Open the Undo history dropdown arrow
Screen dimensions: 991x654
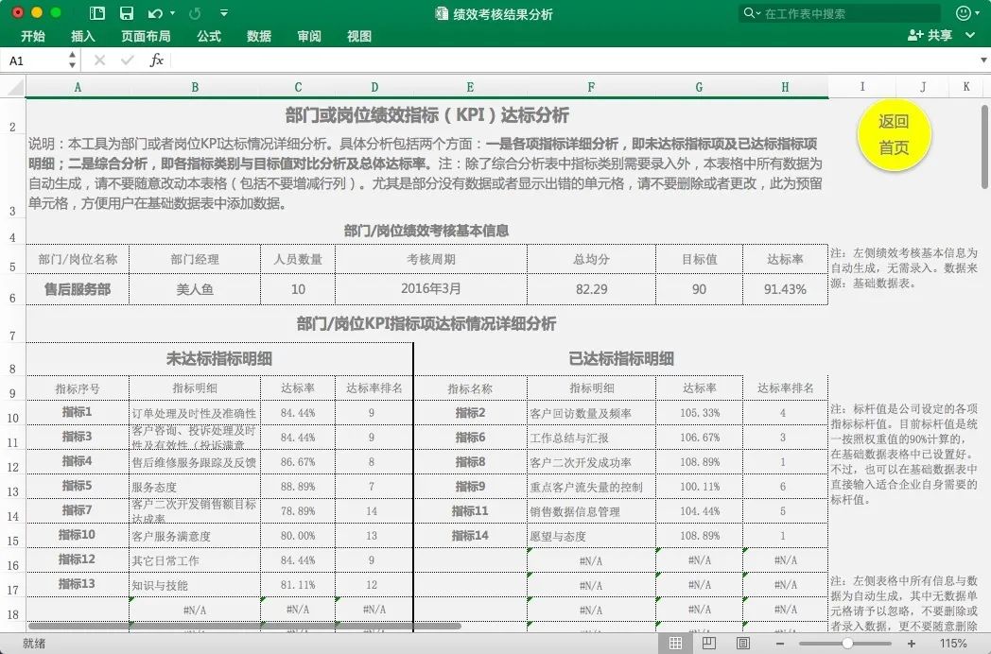tap(172, 13)
